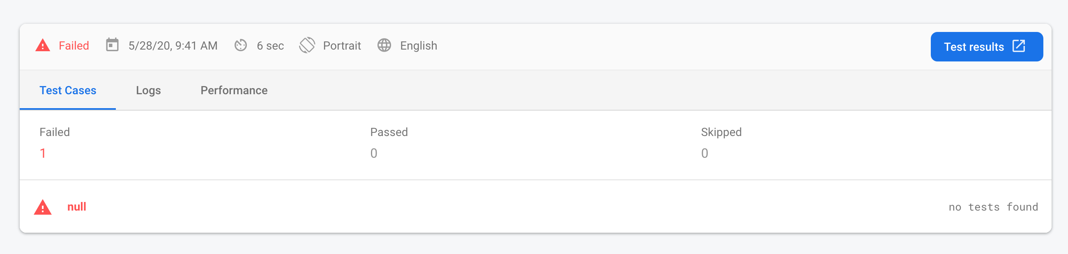Click the 'no tests found' message

[x=993, y=207]
